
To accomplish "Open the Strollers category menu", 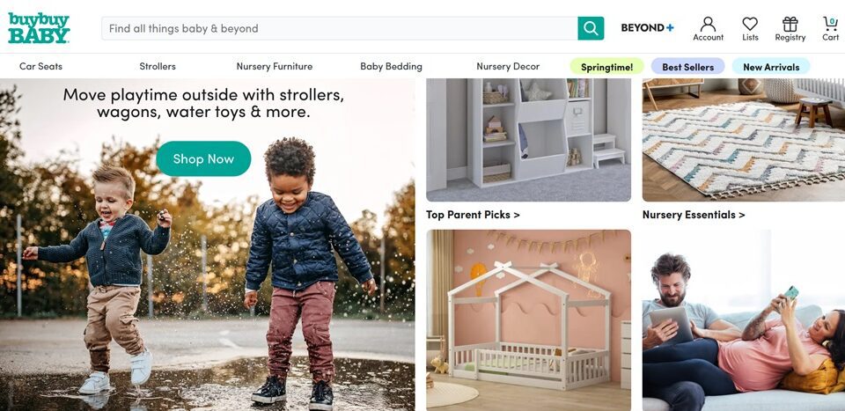I will [158, 66].
